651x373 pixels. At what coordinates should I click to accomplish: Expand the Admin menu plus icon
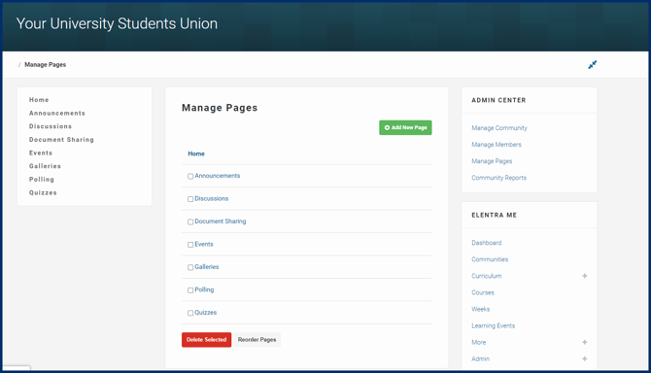click(585, 358)
